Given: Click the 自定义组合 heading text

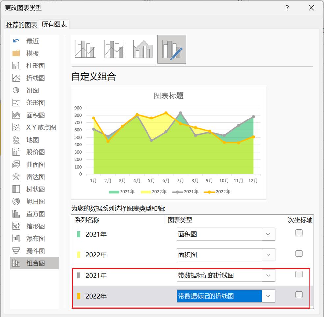Looking at the screenshot, I should [x=94, y=77].
